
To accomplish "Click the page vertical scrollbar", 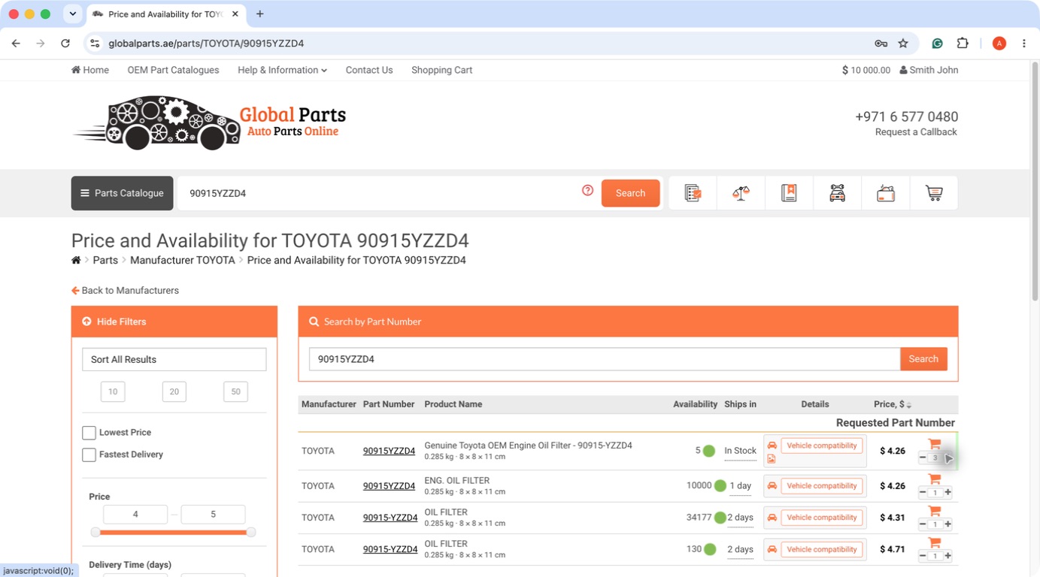I will coord(1034,180).
